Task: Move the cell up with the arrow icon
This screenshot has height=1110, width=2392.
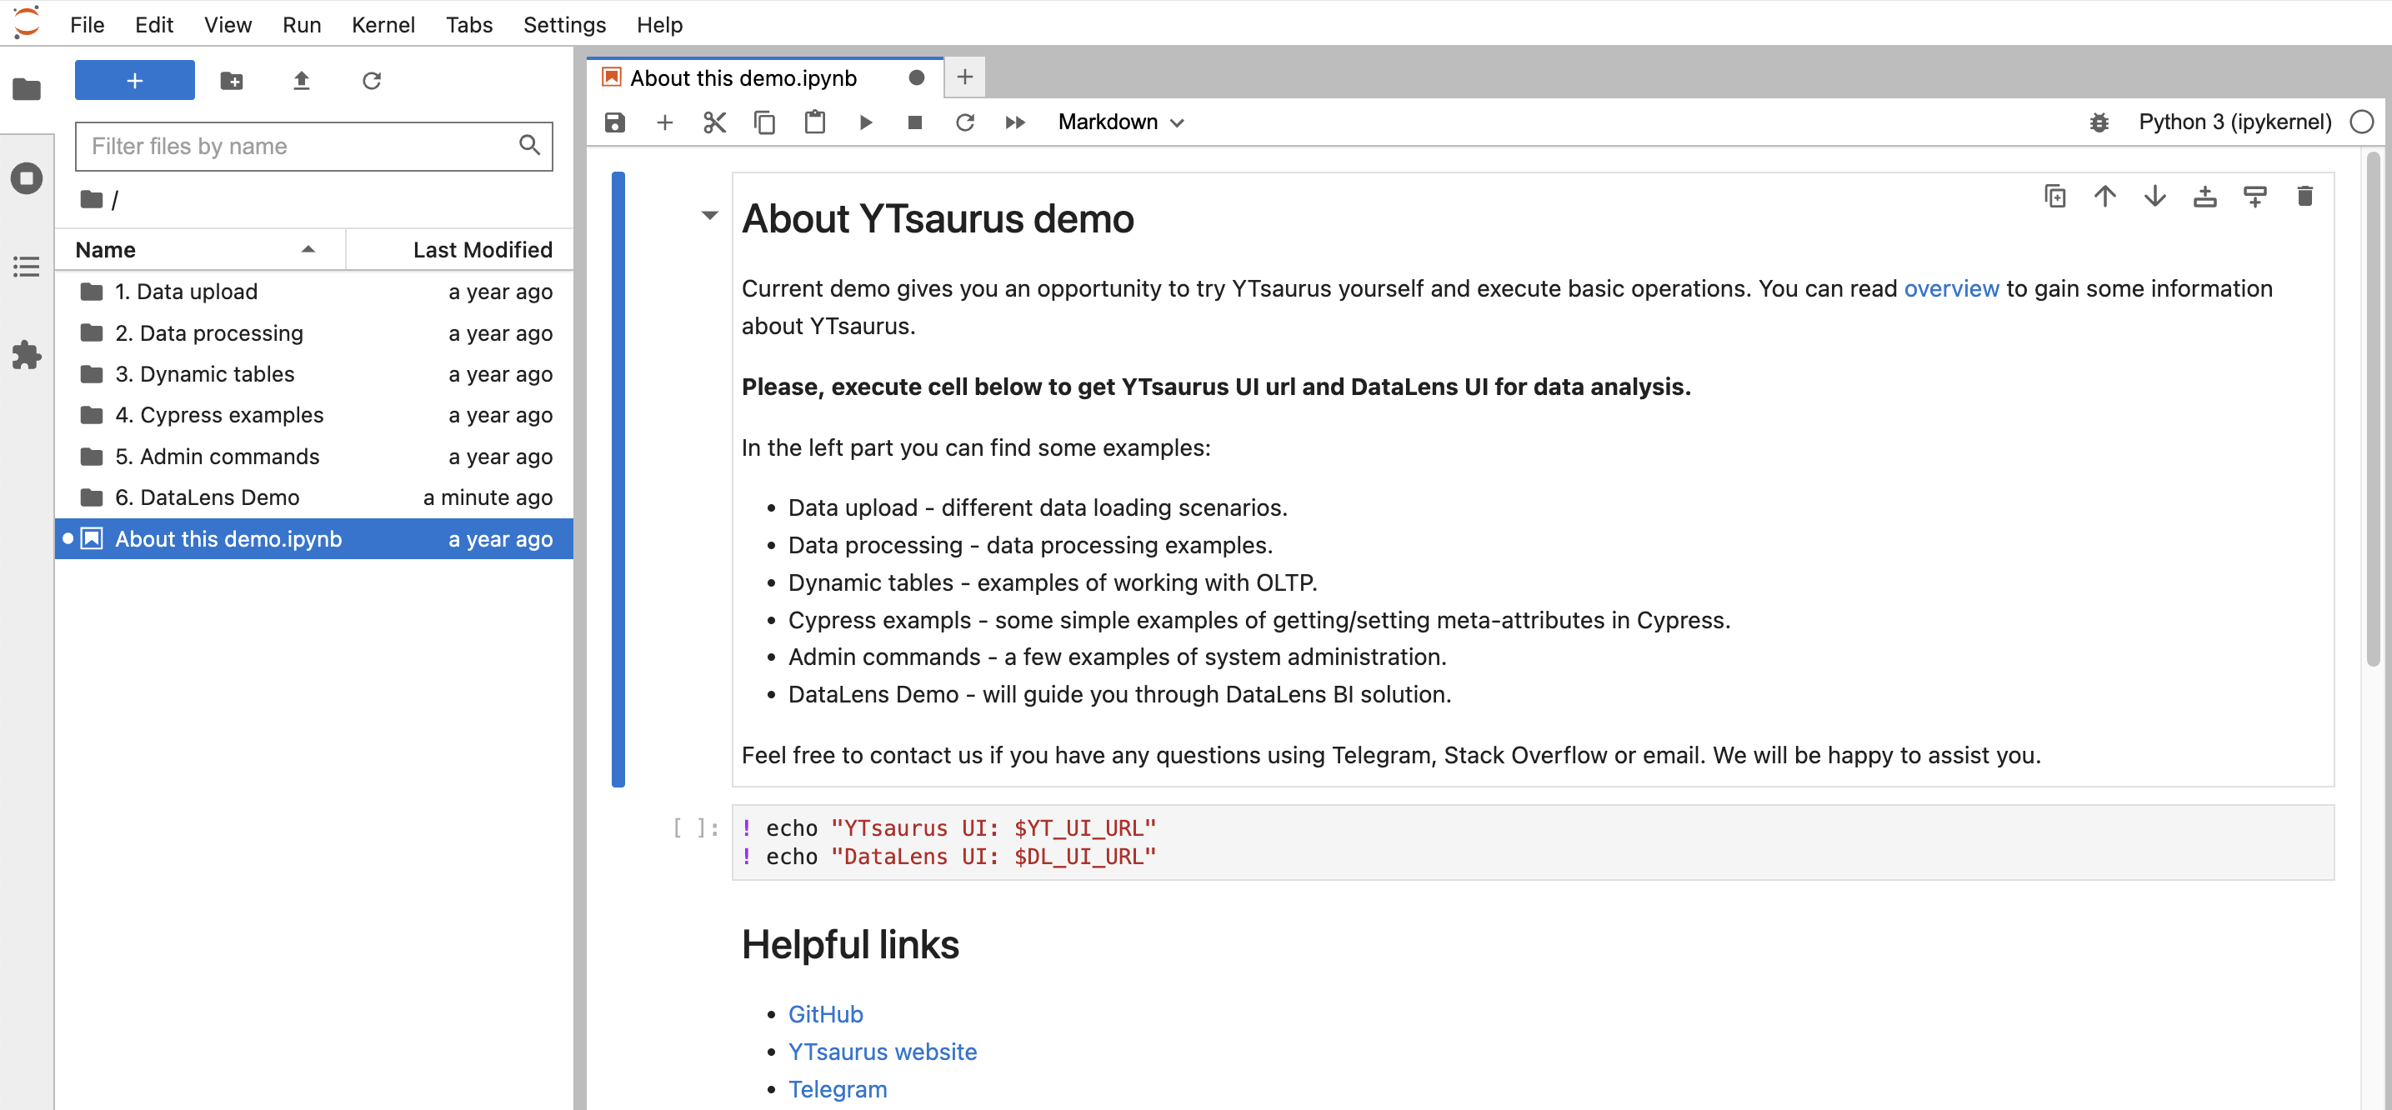Action: click(2105, 196)
